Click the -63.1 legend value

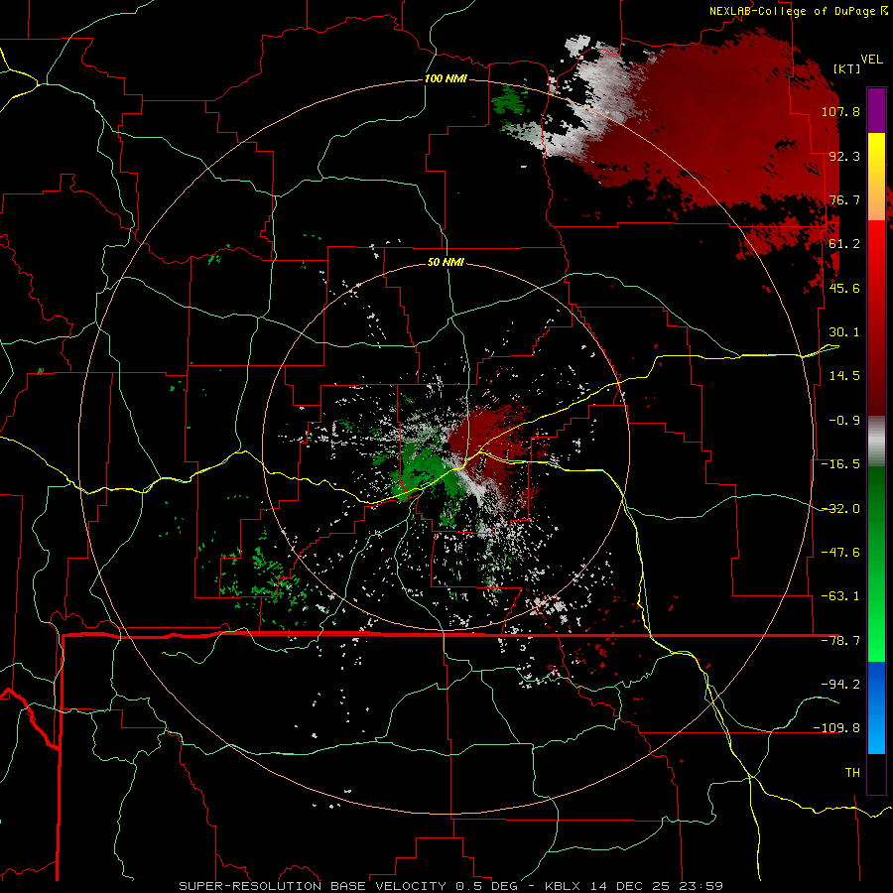coord(840,596)
